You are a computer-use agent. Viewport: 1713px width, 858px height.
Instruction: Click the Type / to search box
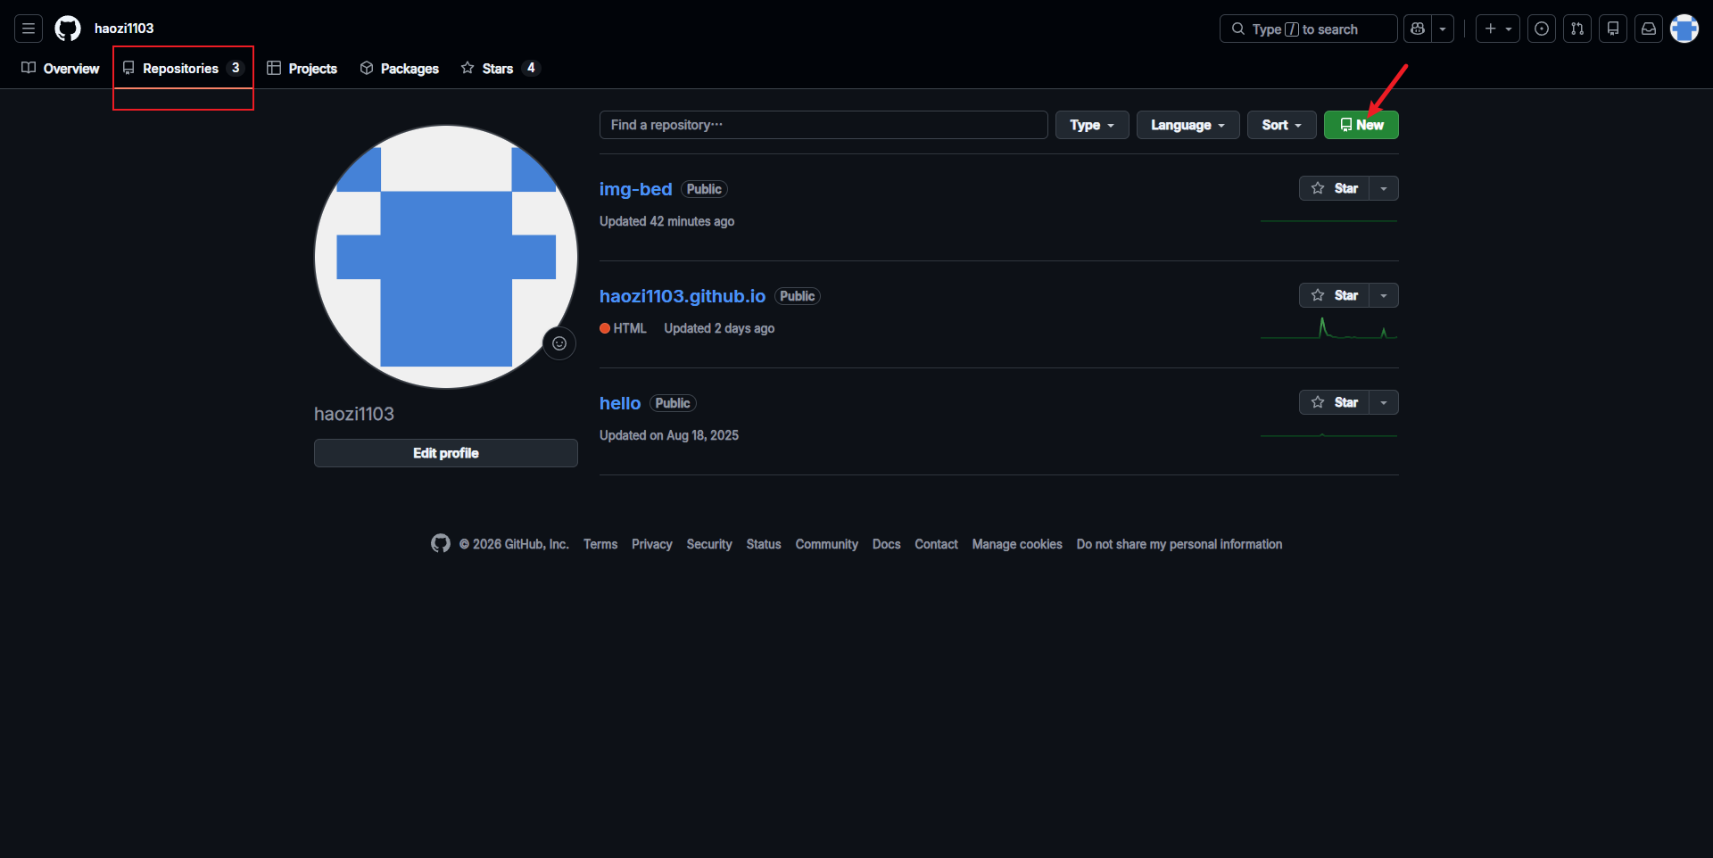coord(1309,29)
